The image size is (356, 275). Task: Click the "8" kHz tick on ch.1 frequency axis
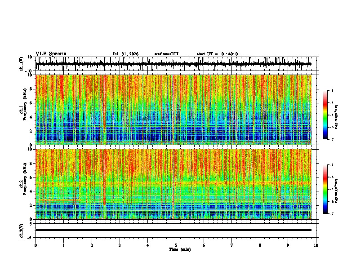31,89
